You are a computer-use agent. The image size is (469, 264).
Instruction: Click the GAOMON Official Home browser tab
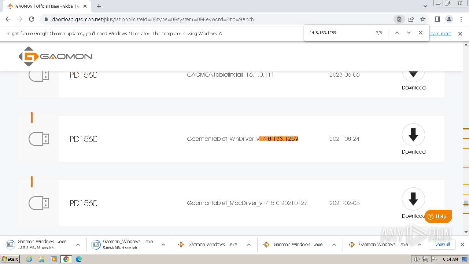tap(47, 6)
